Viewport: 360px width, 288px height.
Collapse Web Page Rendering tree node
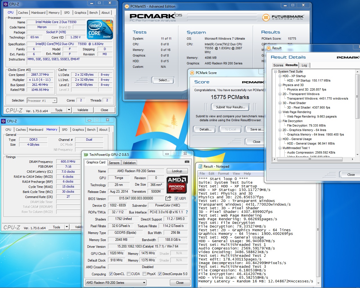click(x=280, y=112)
